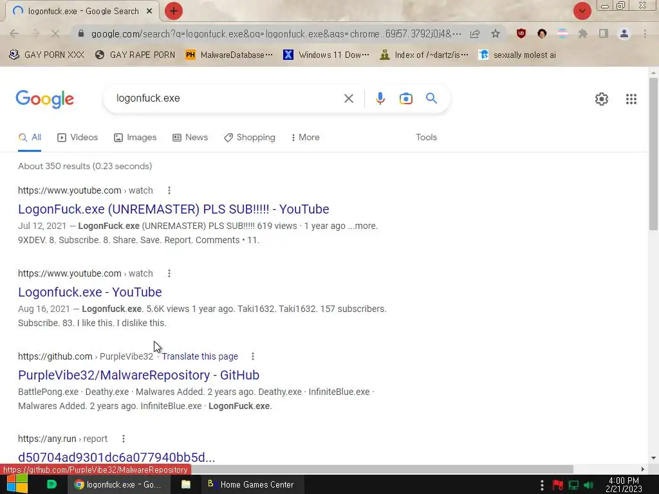Open the Chrome profile avatar
The width and height of the screenshot is (659, 494).
pos(624,33)
